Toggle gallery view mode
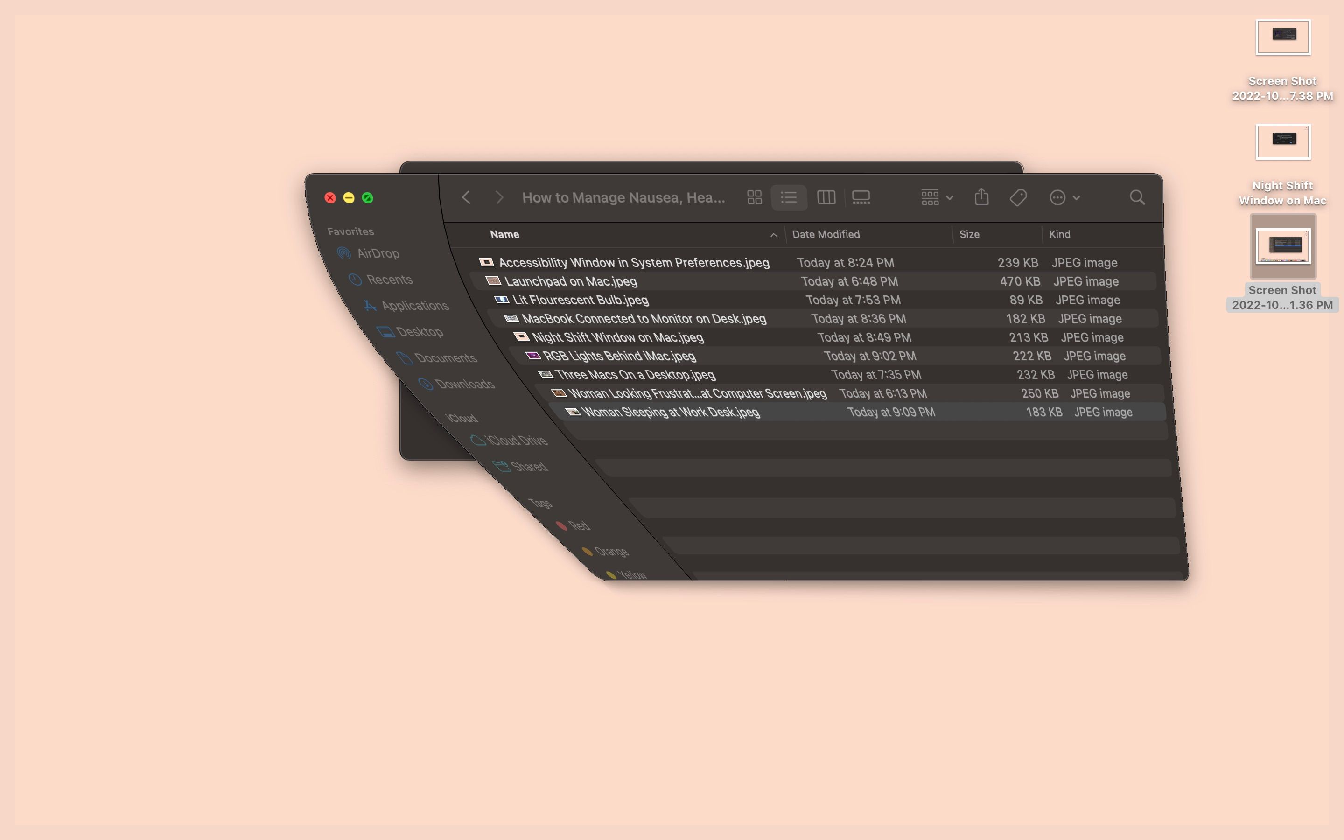This screenshot has height=840, width=1344. point(861,197)
